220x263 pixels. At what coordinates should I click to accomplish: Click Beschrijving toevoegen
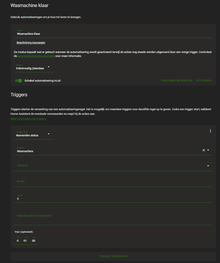pyautogui.click(x=31, y=43)
